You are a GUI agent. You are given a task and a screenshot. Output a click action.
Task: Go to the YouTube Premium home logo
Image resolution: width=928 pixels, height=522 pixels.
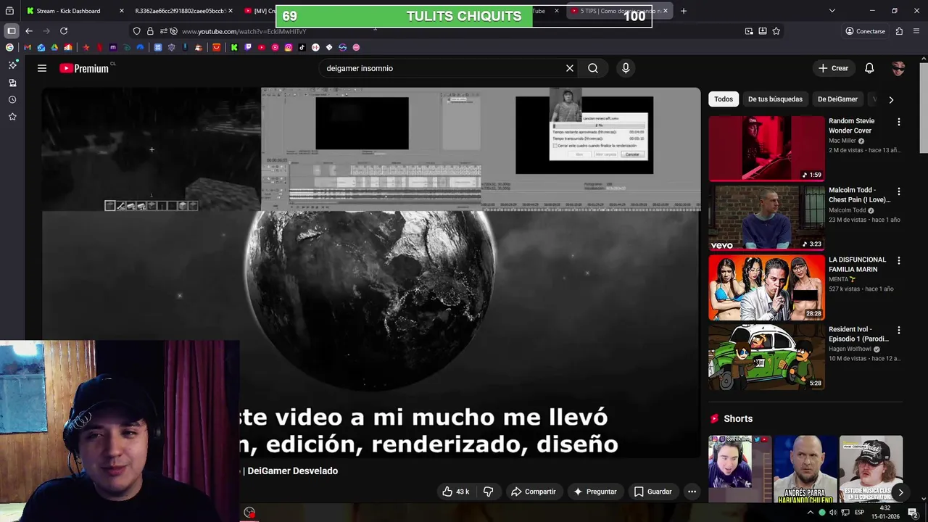pyautogui.click(x=84, y=68)
